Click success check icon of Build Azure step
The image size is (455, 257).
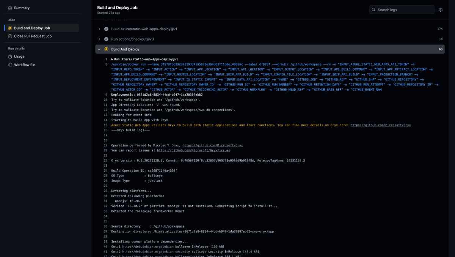point(107,29)
